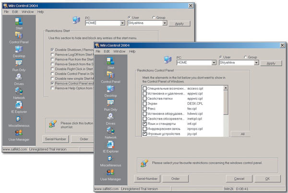The image size is (288, 193).
Task: Check Remove Run from the Start in back window
Action: click(52, 60)
